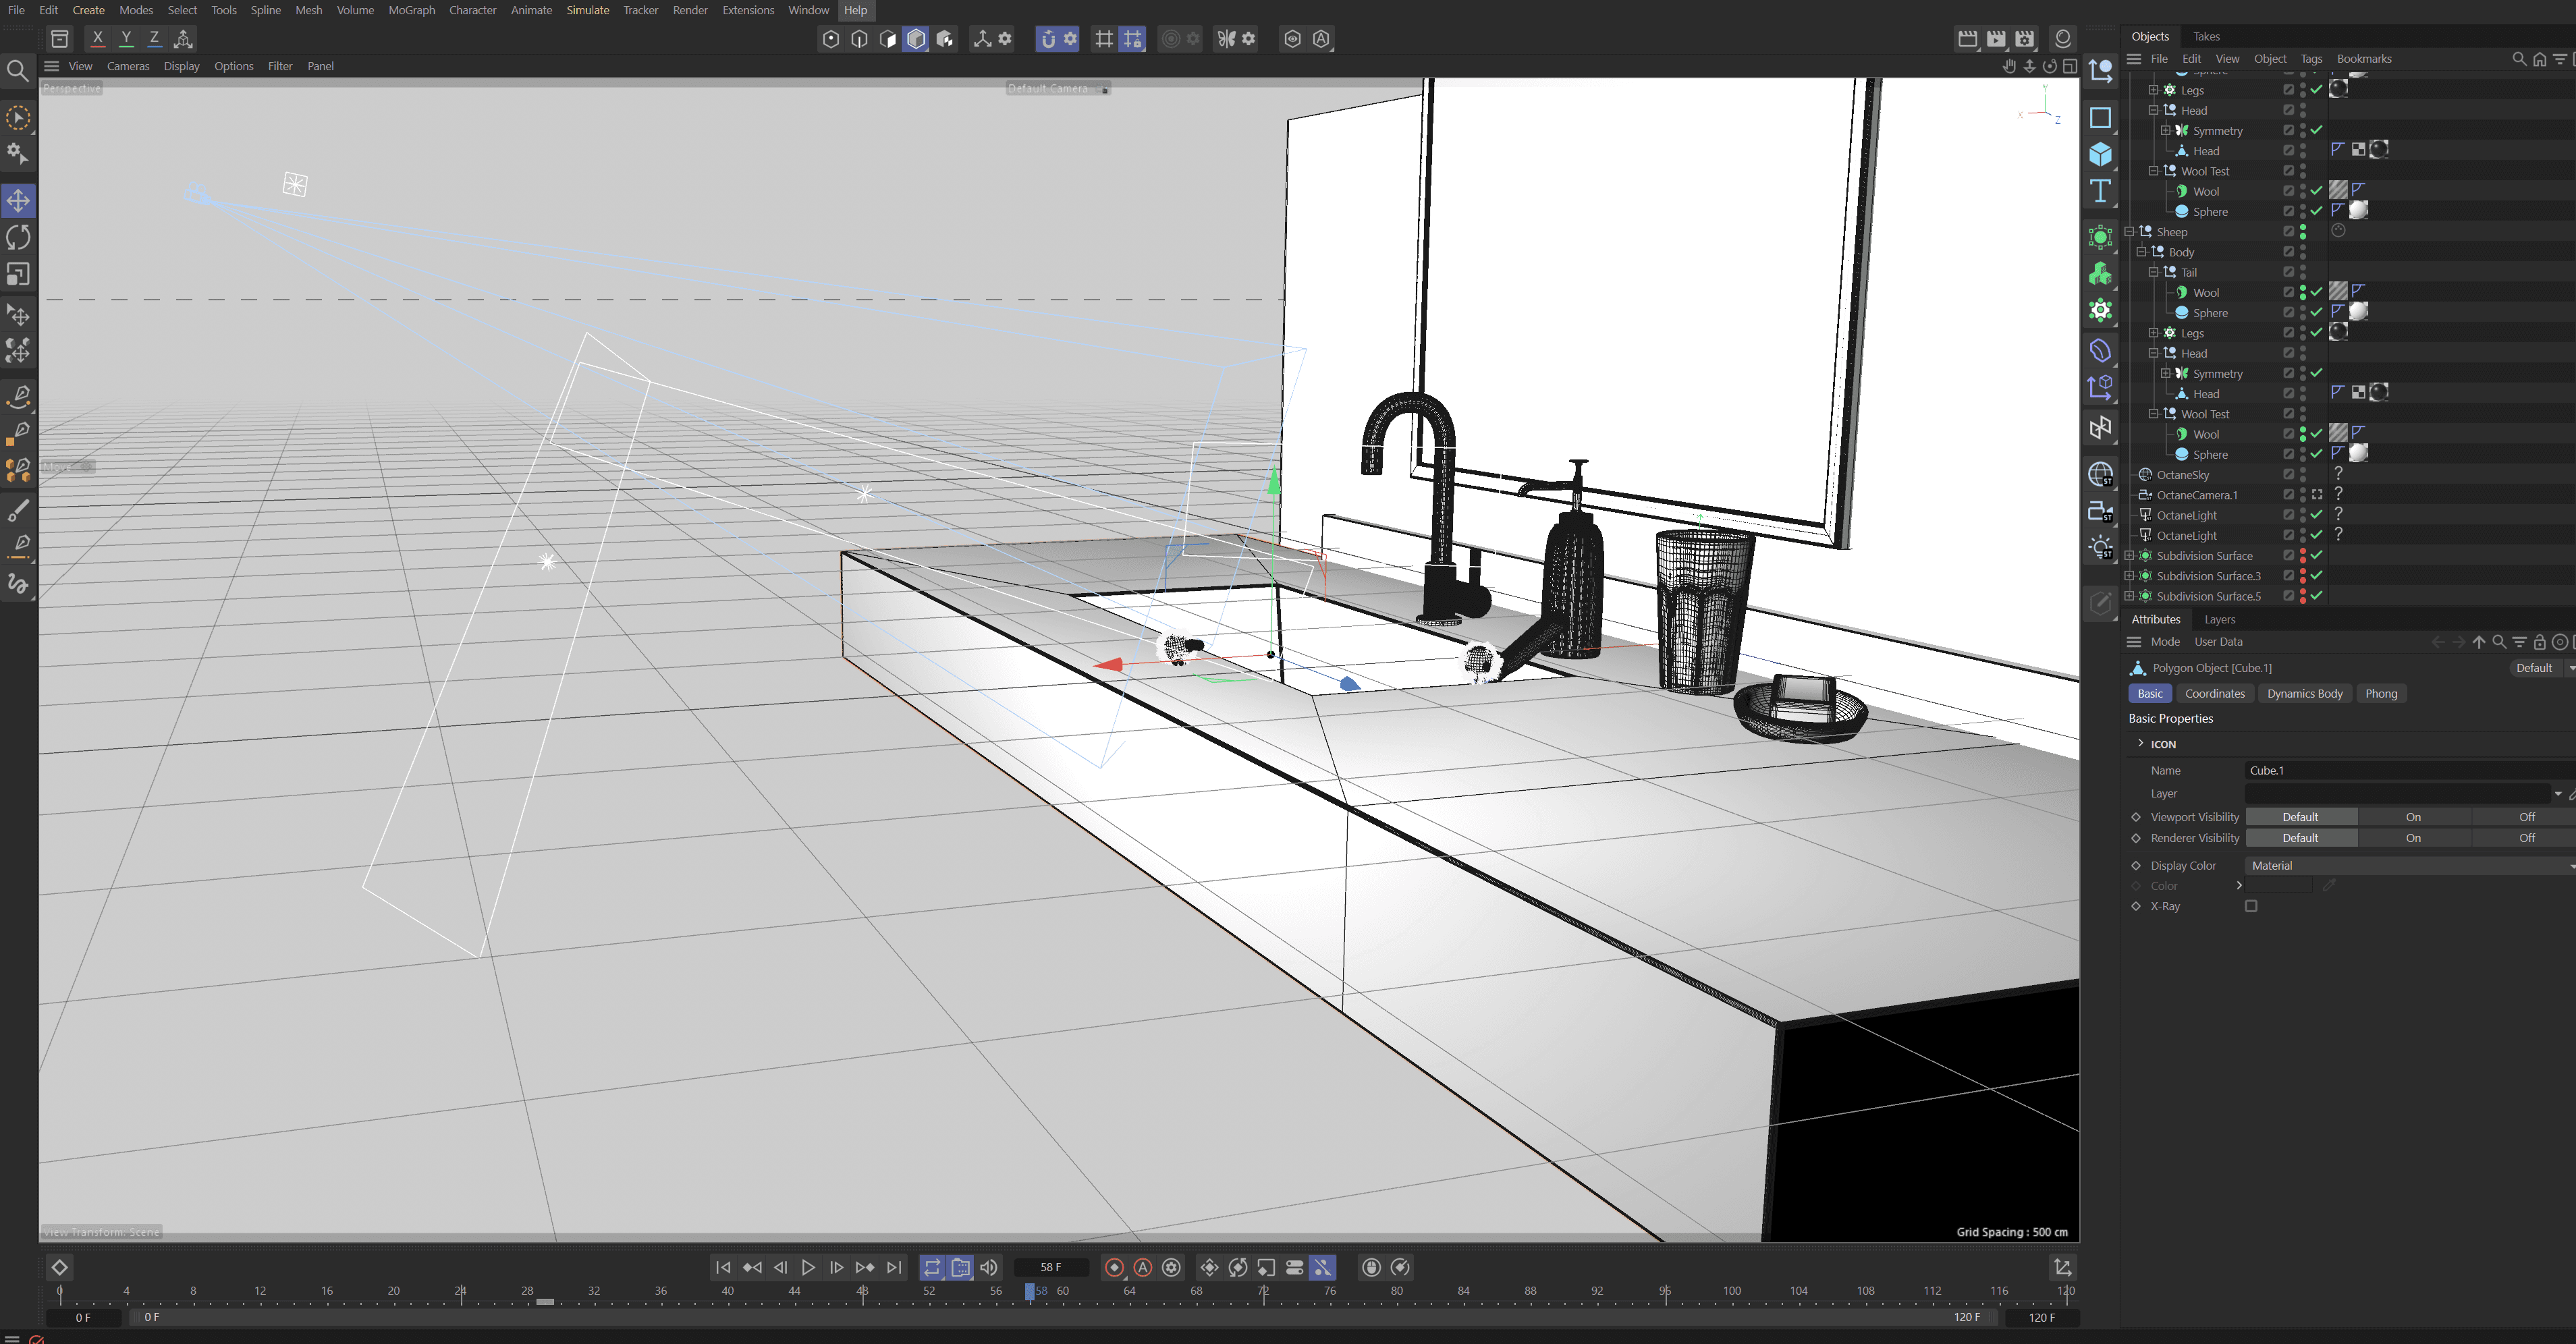Enable the X-Ray checkbox
The height and width of the screenshot is (1344, 2576).
tap(2251, 906)
